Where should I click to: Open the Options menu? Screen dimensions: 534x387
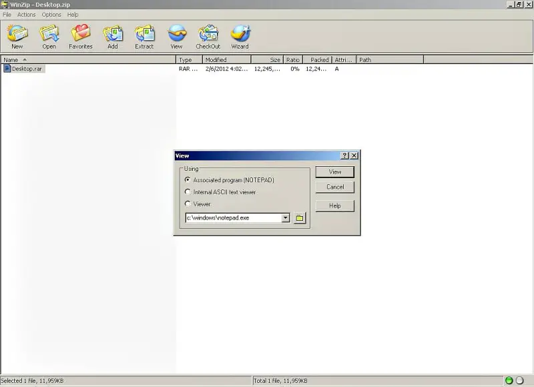(x=51, y=15)
